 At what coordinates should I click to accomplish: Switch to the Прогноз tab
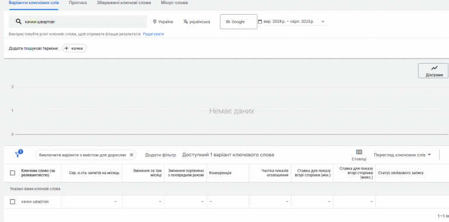[78, 3]
